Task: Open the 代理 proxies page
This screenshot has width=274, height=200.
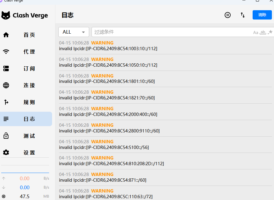Action: (x=29, y=52)
